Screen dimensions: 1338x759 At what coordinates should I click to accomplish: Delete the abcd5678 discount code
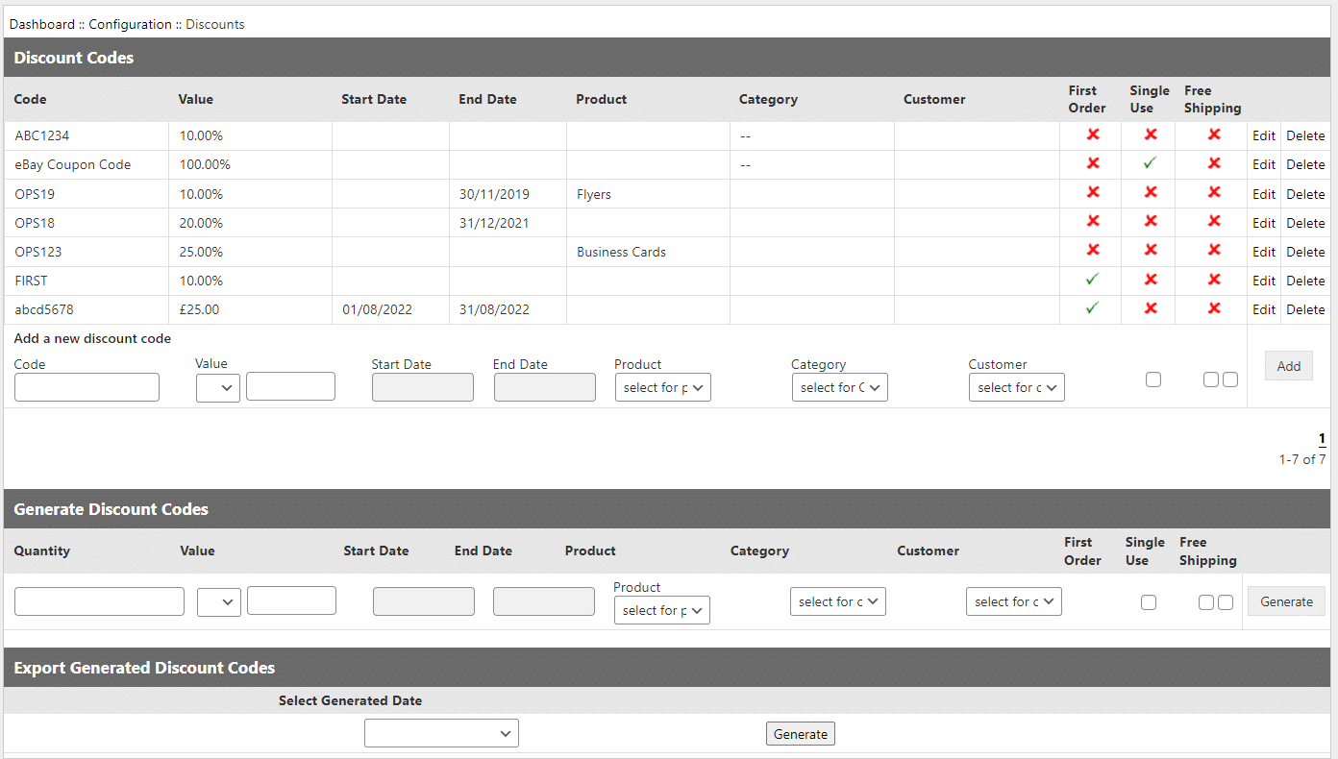tap(1305, 309)
